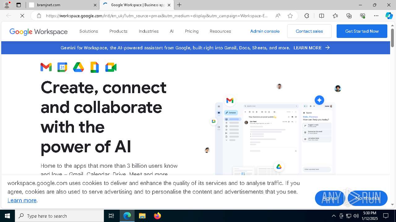Click the taskbar search box
Viewport: 396px width, 222px height.
pyautogui.click(x=59, y=216)
